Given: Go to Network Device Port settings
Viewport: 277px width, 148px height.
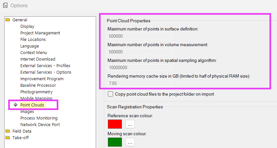Looking at the screenshot, I should pos(40,125).
